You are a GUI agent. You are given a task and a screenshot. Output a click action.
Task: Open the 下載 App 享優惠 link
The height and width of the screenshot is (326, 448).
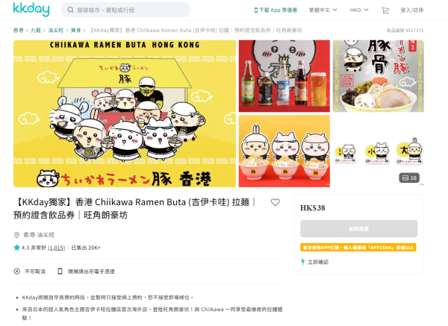pyautogui.click(x=276, y=10)
